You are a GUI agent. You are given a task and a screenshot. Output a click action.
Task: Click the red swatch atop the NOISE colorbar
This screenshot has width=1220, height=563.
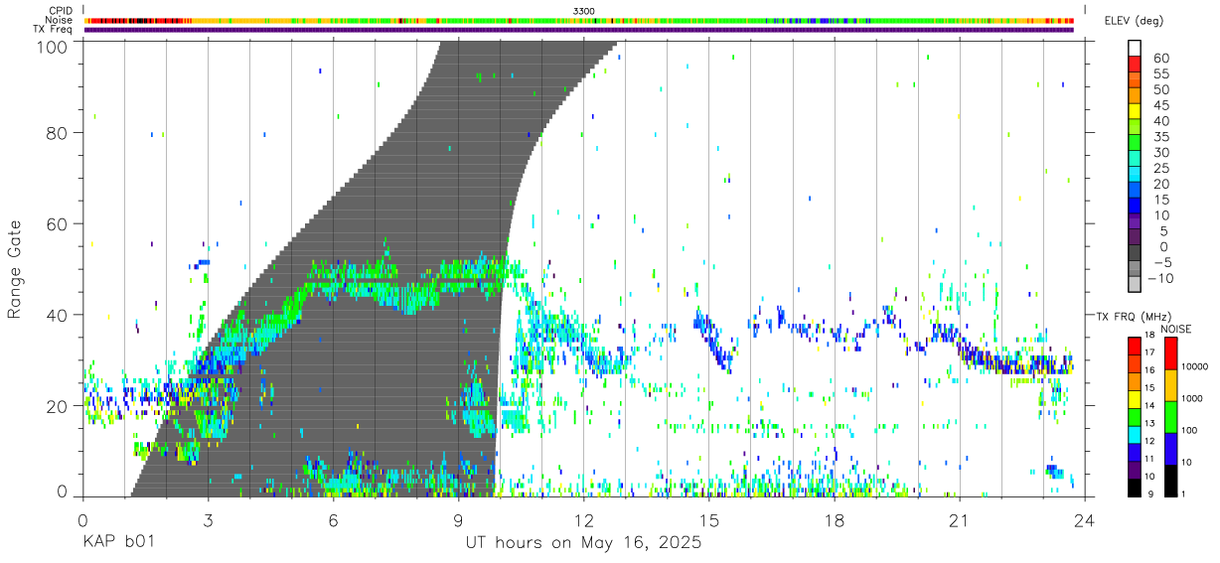(x=1170, y=353)
